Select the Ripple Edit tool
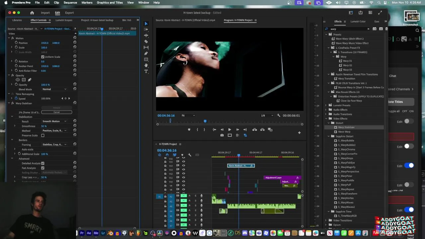The height and width of the screenshot is (239, 425). (146, 36)
